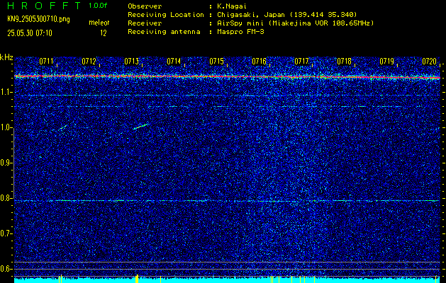Click the 0717 time marker
446x283 pixels.
[301, 62]
